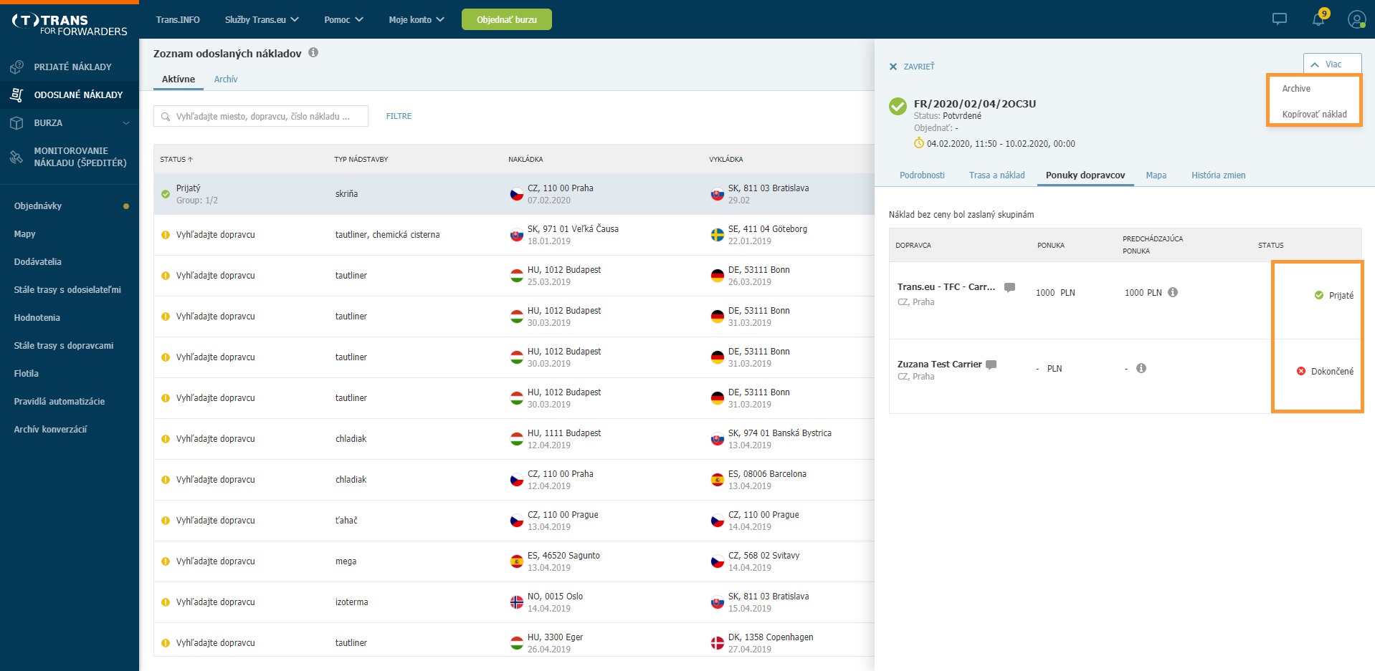The height and width of the screenshot is (671, 1375).
Task: Open the História zmien tab
Action: click(1218, 175)
